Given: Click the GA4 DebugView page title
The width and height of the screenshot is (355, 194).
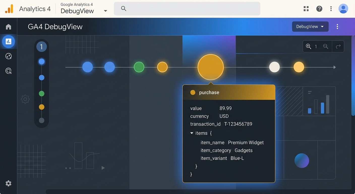Looking at the screenshot, I should pos(55,27).
